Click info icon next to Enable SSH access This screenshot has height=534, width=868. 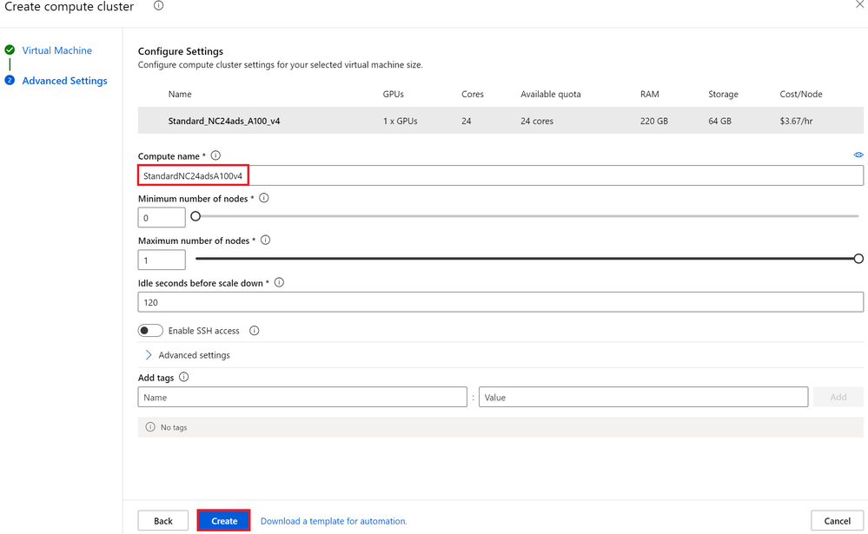[x=255, y=331]
